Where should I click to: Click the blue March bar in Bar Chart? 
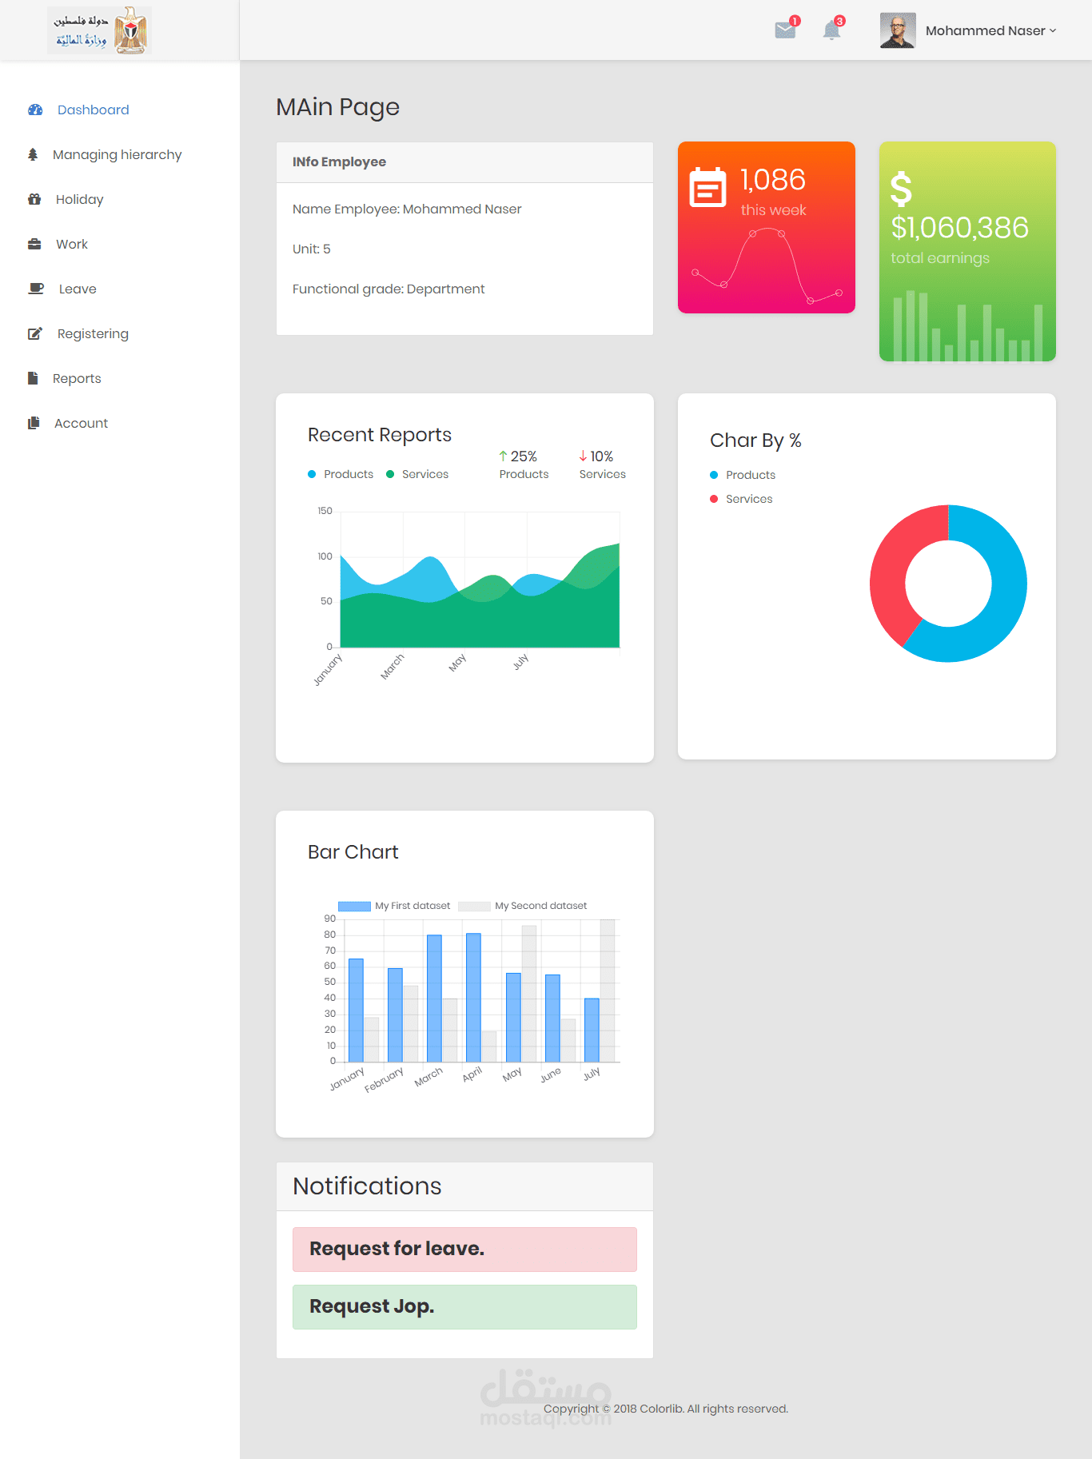point(434,999)
